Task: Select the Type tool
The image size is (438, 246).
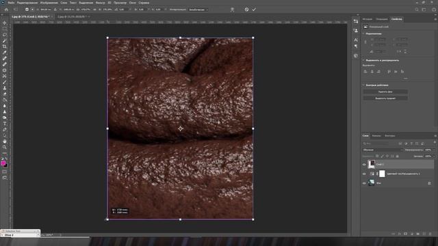Action: [x=5, y=124]
